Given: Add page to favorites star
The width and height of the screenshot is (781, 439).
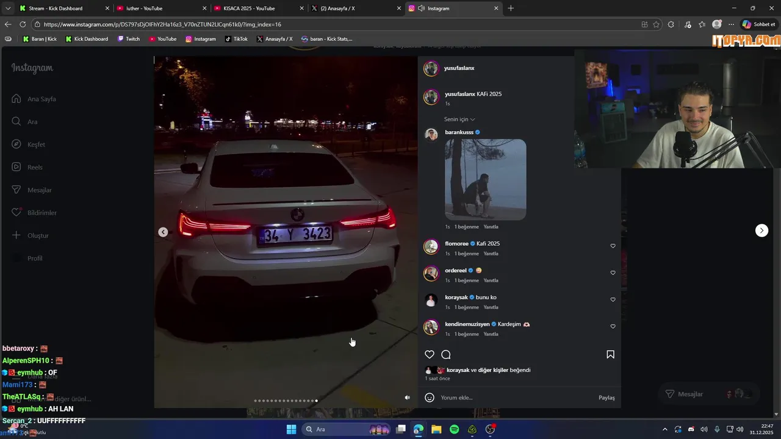Looking at the screenshot, I should tap(656, 24).
